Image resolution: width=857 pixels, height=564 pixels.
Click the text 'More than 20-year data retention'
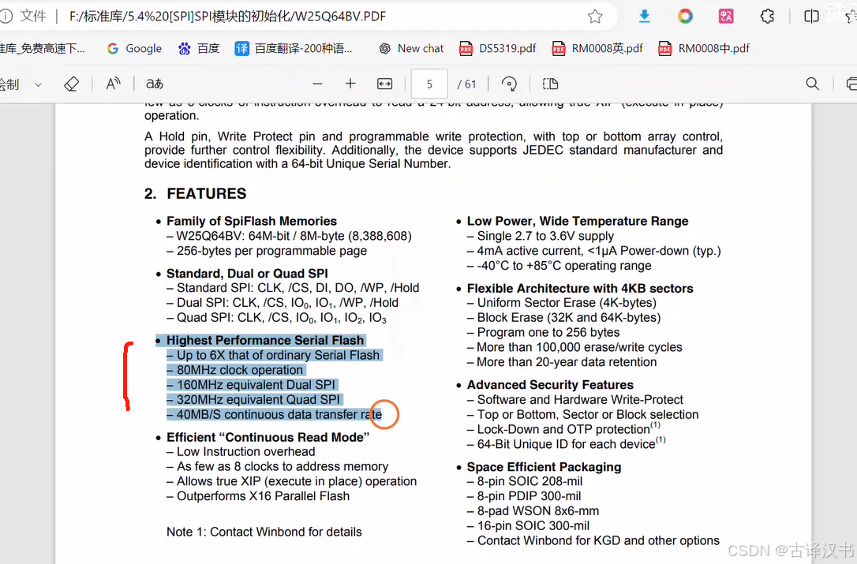pos(567,362)
